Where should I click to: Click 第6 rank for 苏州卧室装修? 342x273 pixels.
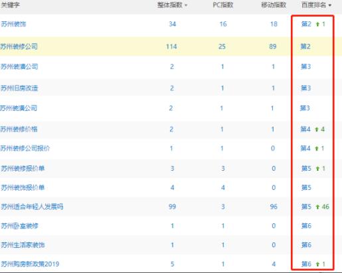(306, 226)
